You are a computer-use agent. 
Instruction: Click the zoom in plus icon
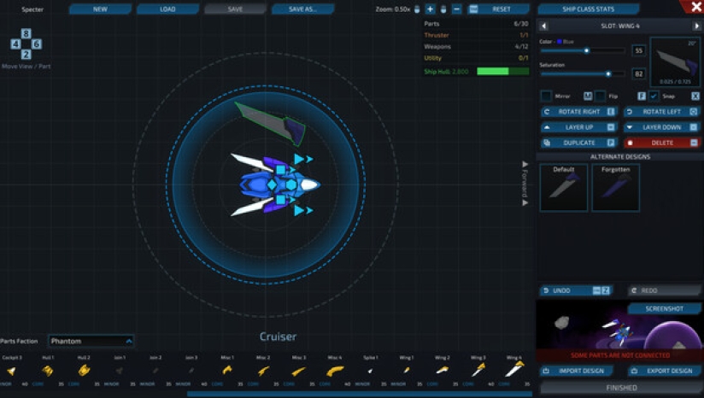[430, 9]
